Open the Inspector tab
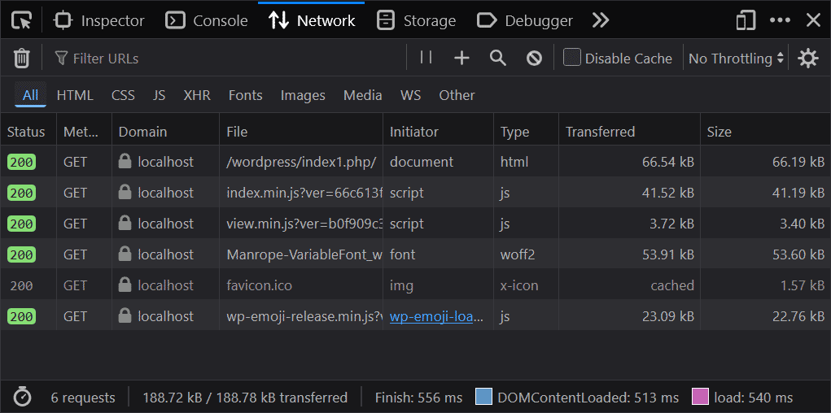Screen dimensions: 831x413 [x=99, y=20]
